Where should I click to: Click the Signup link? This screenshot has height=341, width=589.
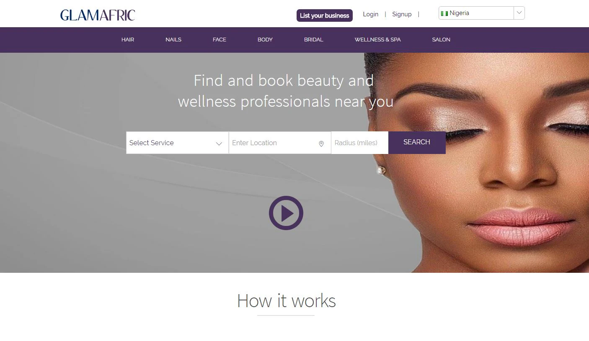[x=402, y=14]
